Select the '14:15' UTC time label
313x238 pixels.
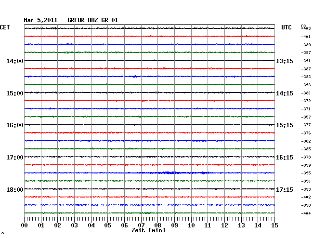(x=285, y=93)
